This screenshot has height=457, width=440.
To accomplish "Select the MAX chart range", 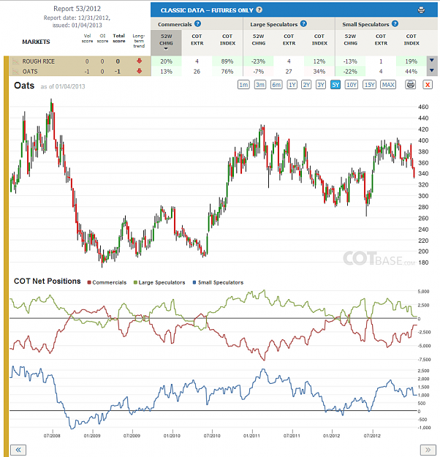I will click(388, 85).
